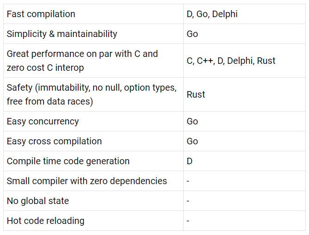309x235 pixels.
Task: Select the dash beside Hot code reloading
Action: pyautogui.click(x=244, y=221)
